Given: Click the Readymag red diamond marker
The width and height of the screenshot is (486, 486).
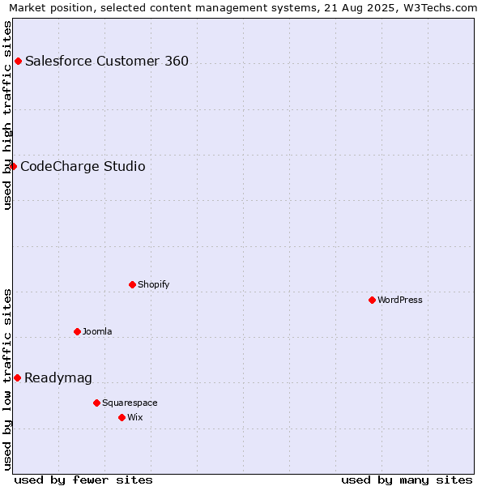Looking at the screenshot, I should 17,377.
